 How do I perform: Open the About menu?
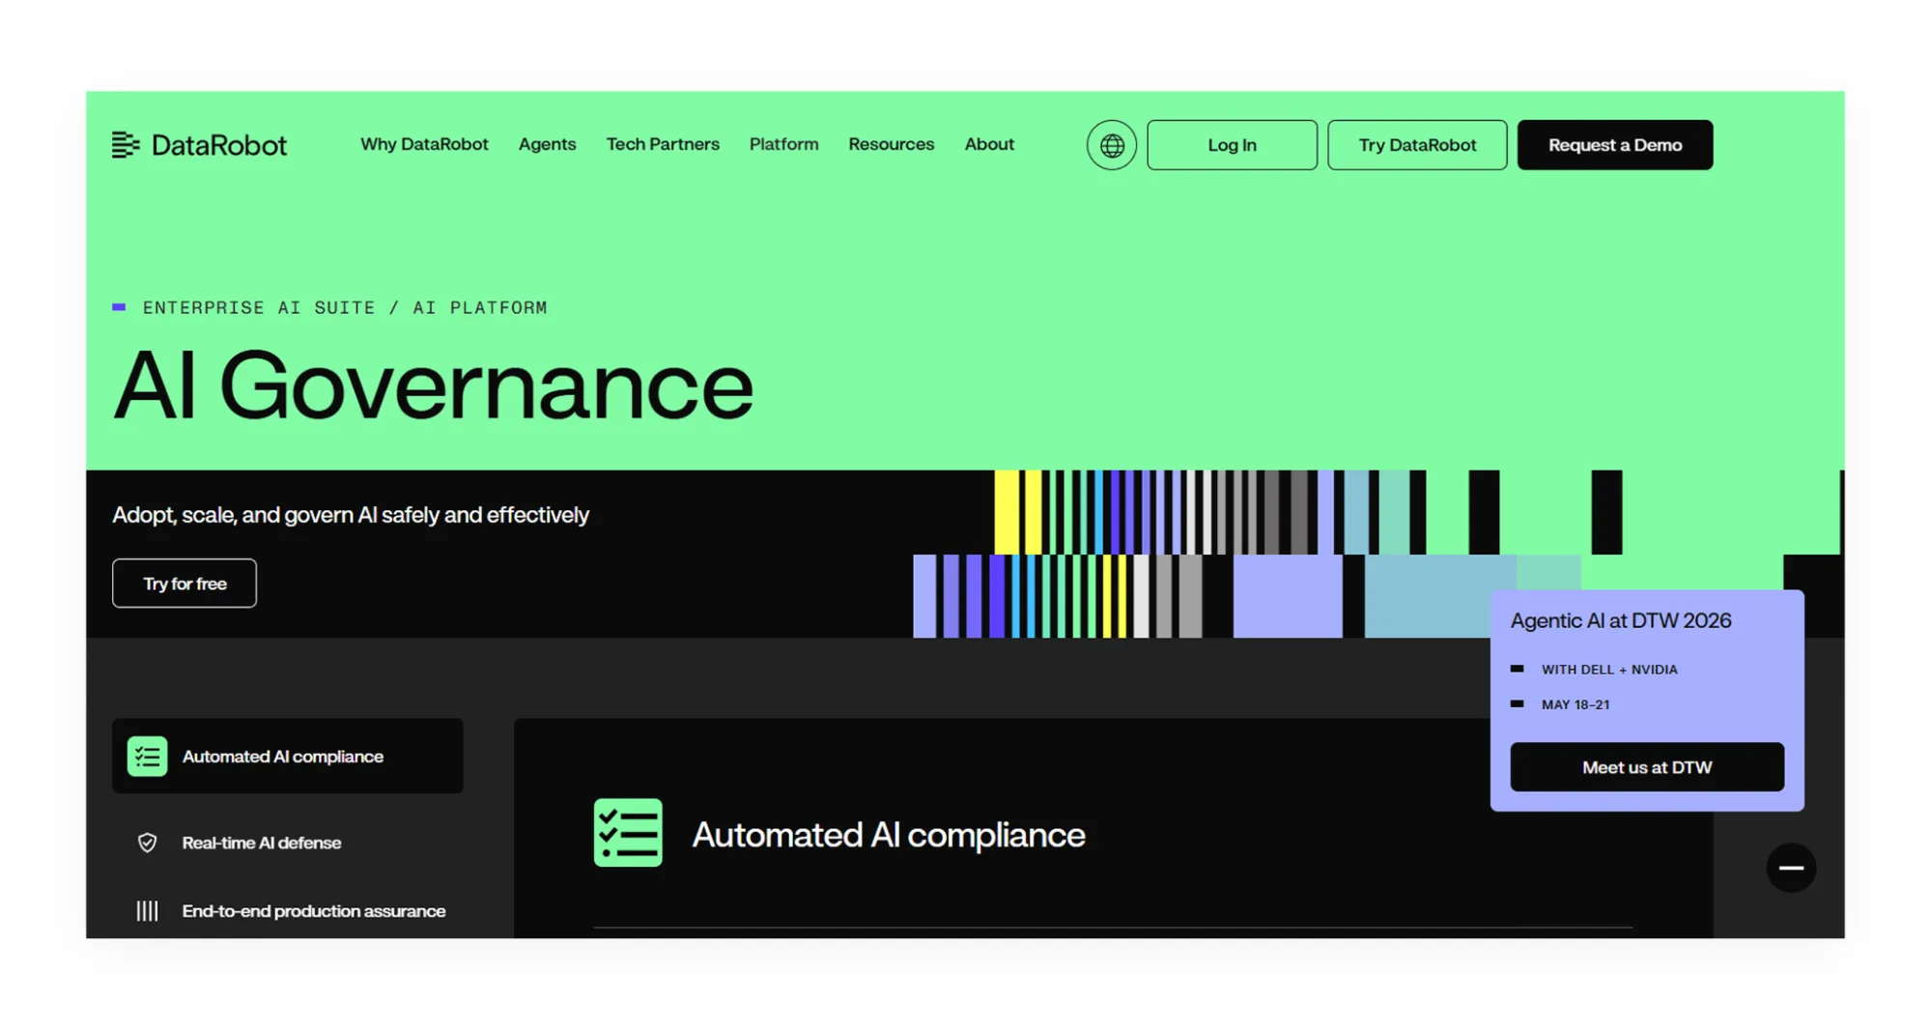click(x=989, y=144)
